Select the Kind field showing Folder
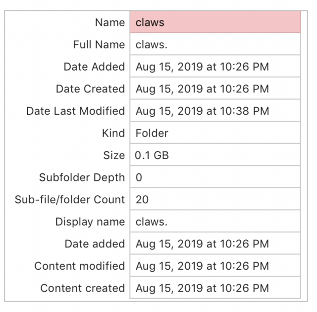Viewport: 317px width, 312px height. click(x=215, y=133)
